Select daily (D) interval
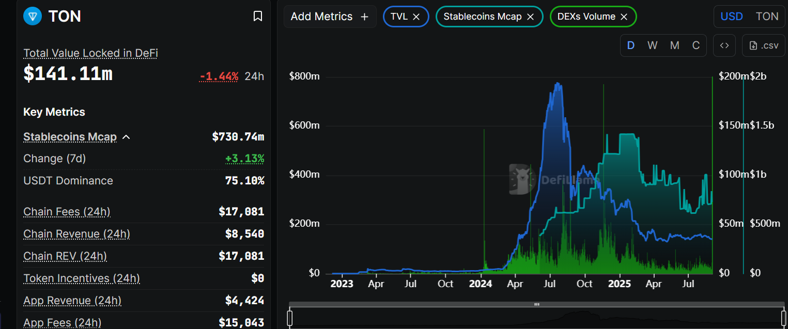Screen dimensions: 788x329 [630, 45]
